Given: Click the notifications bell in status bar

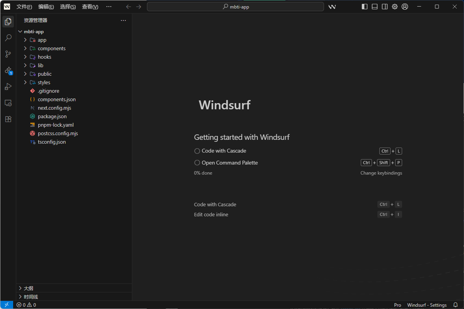Looking at the screenshot, I should pos(455,305).
